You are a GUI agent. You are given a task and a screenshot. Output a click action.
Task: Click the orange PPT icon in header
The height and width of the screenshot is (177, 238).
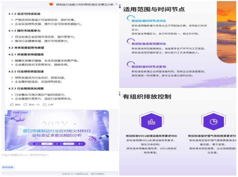51,4
